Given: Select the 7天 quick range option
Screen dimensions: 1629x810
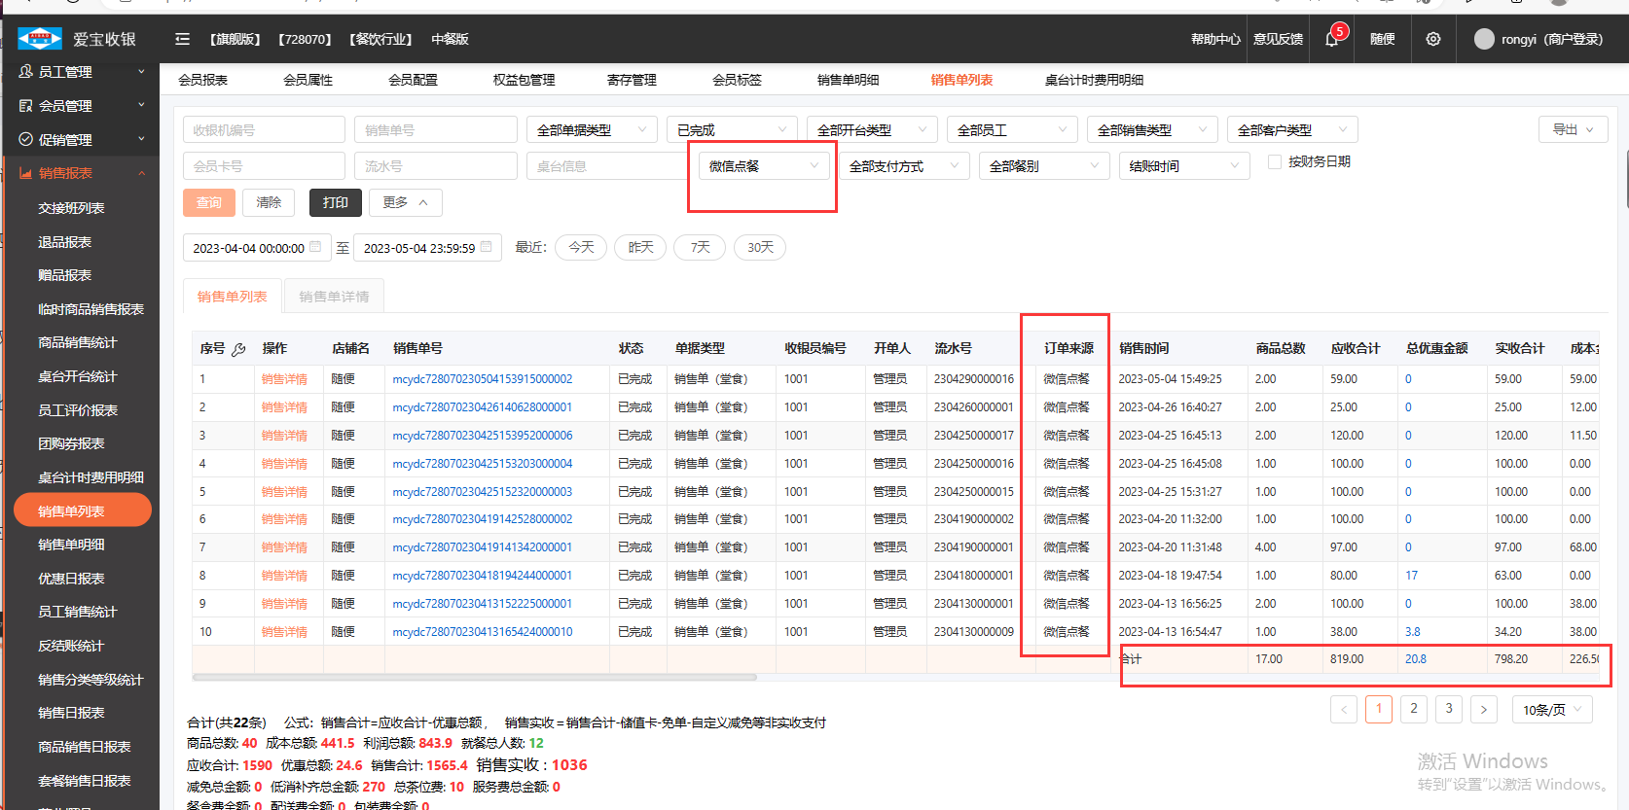Looking at the screenshot, I should (x=700, y=248).
